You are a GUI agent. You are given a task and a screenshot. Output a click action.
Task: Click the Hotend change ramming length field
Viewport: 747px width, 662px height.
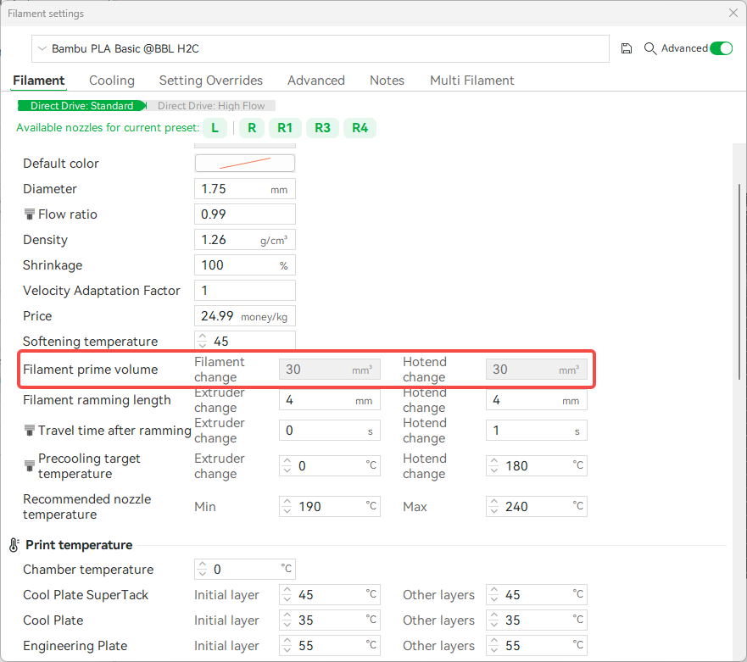click(537, 400)
